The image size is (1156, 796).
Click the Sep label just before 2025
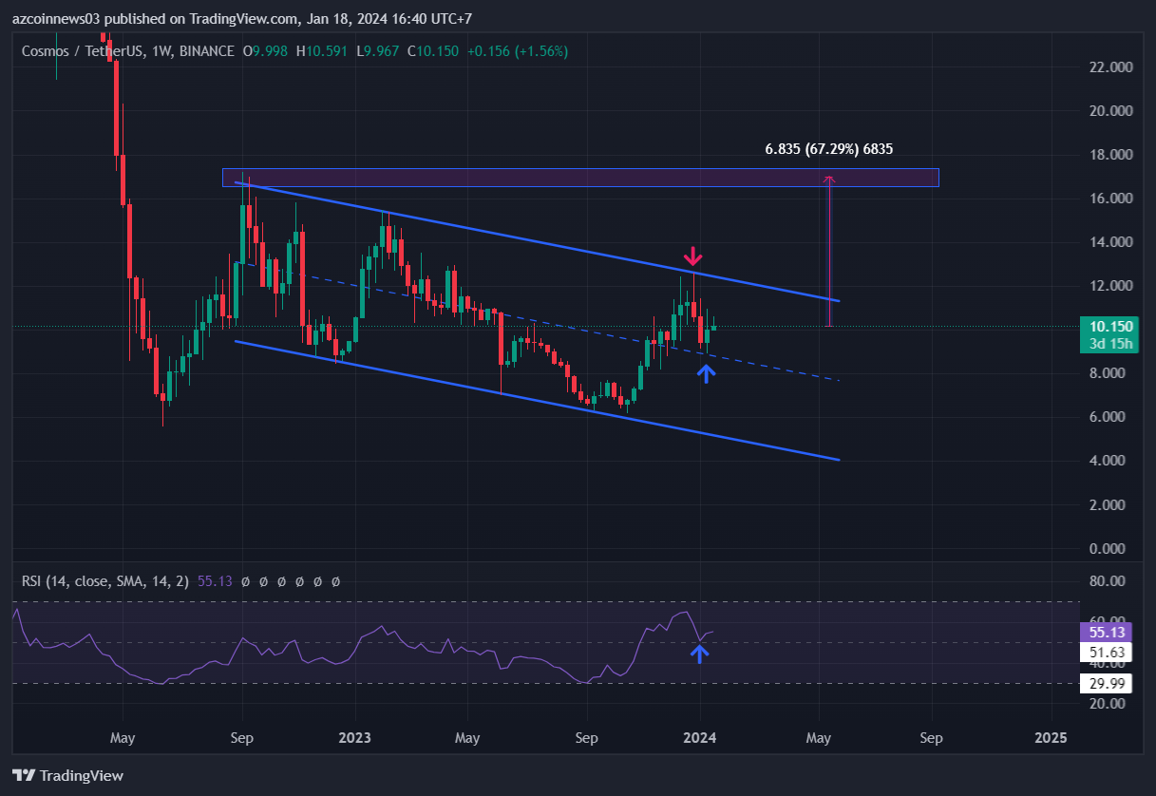(x=931, y=737)
